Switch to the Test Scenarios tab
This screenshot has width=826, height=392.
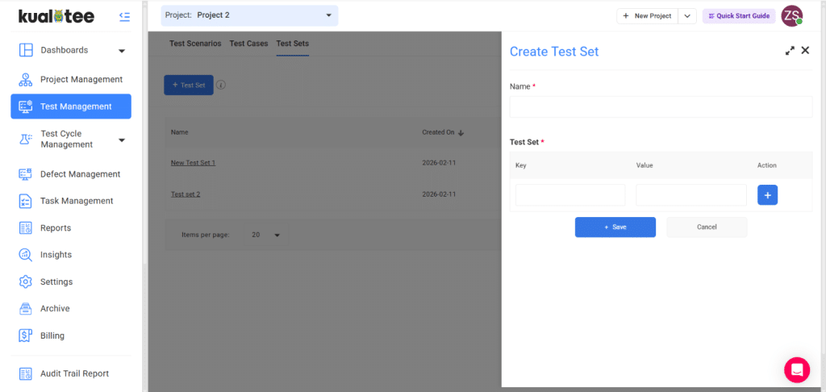[195, 44]
